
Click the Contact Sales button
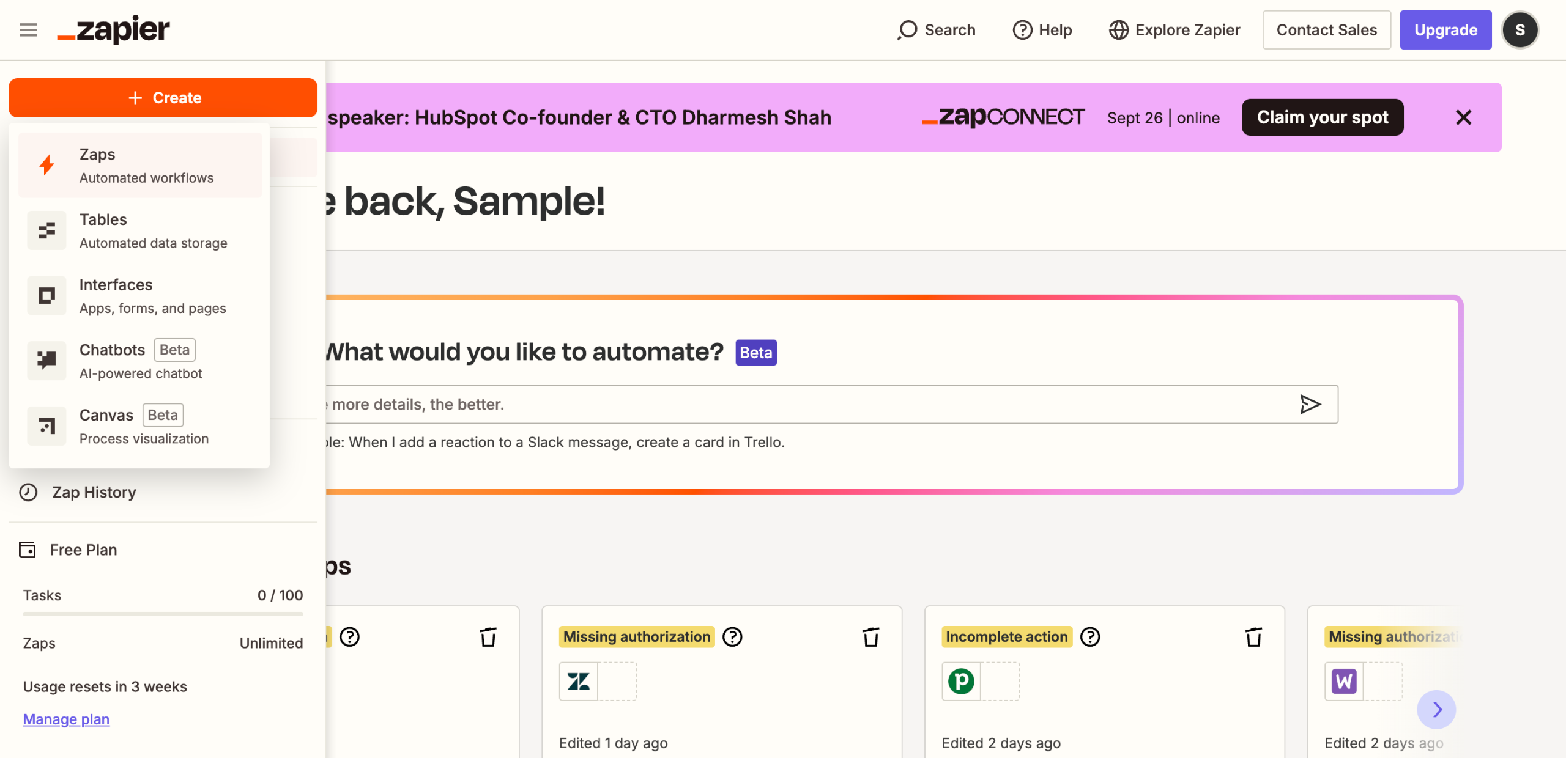(1326, 30)
